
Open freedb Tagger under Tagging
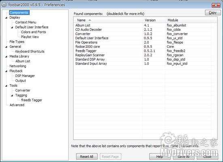point(32,100)
